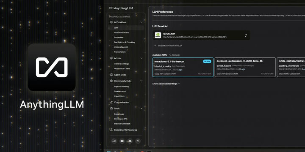Click the NVIDIA logo in provider selector
The image size is (305, 152).
158,35
